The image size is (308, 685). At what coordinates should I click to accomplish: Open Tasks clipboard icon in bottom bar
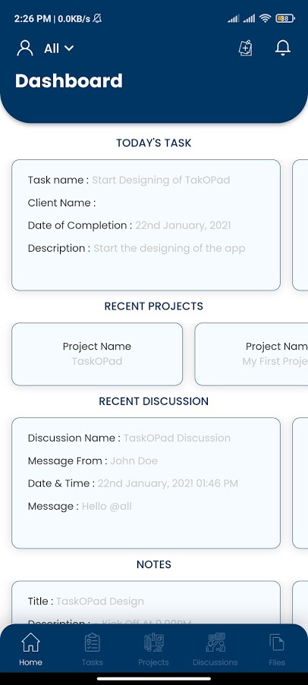click(93, 643)
